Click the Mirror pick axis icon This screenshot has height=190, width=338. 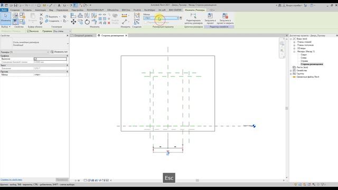(87, 15)
